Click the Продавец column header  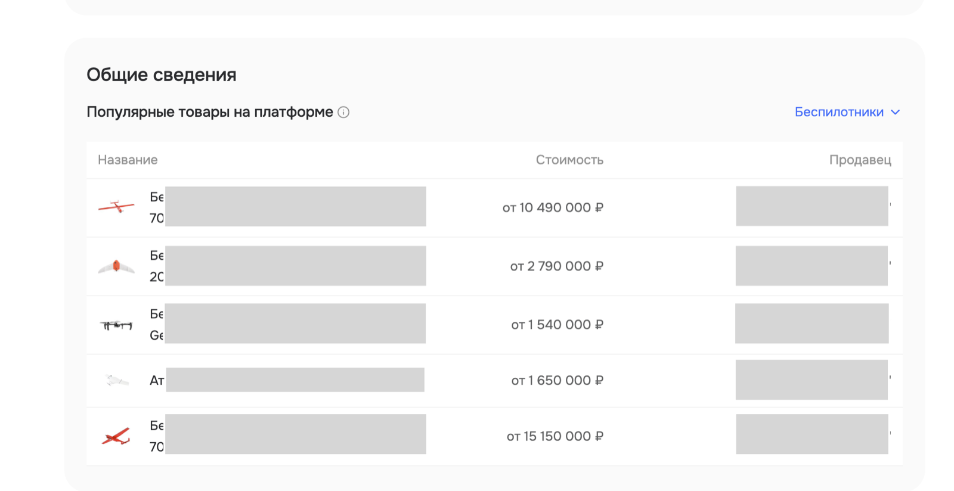pos(860,160)
